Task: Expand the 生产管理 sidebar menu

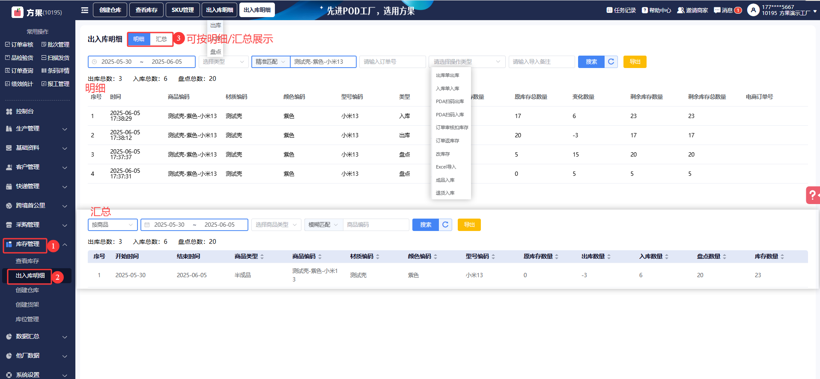Action: 36,128
